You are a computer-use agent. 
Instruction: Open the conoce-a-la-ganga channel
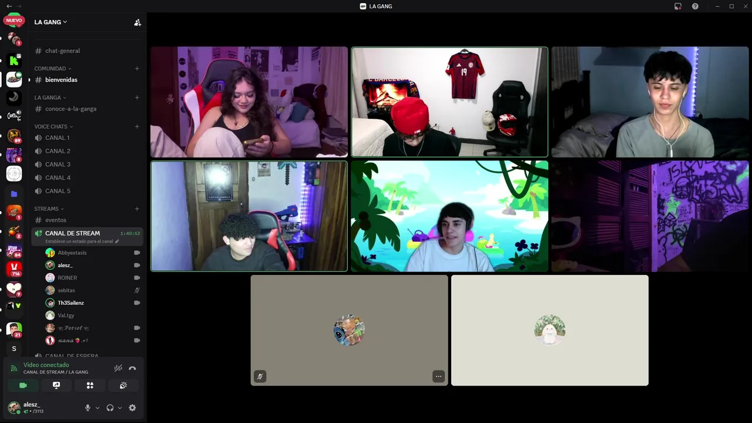click(x=88, y=109)
